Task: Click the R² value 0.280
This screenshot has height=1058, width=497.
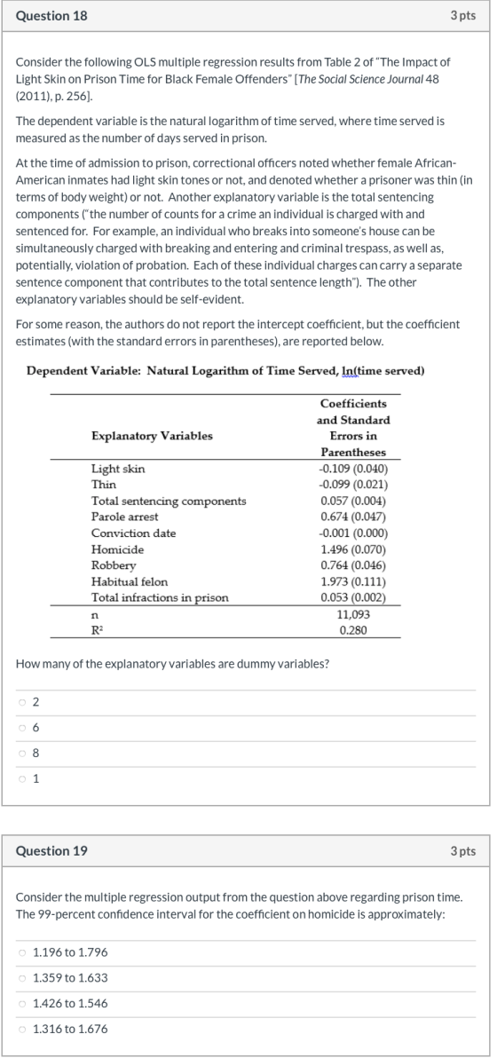Action: [353, 630]
